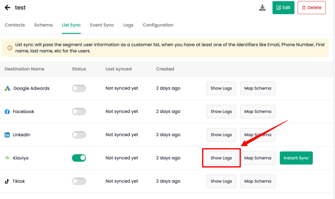Click the Tiktok logo icon
335x199 pixels.
pos(7,181)
